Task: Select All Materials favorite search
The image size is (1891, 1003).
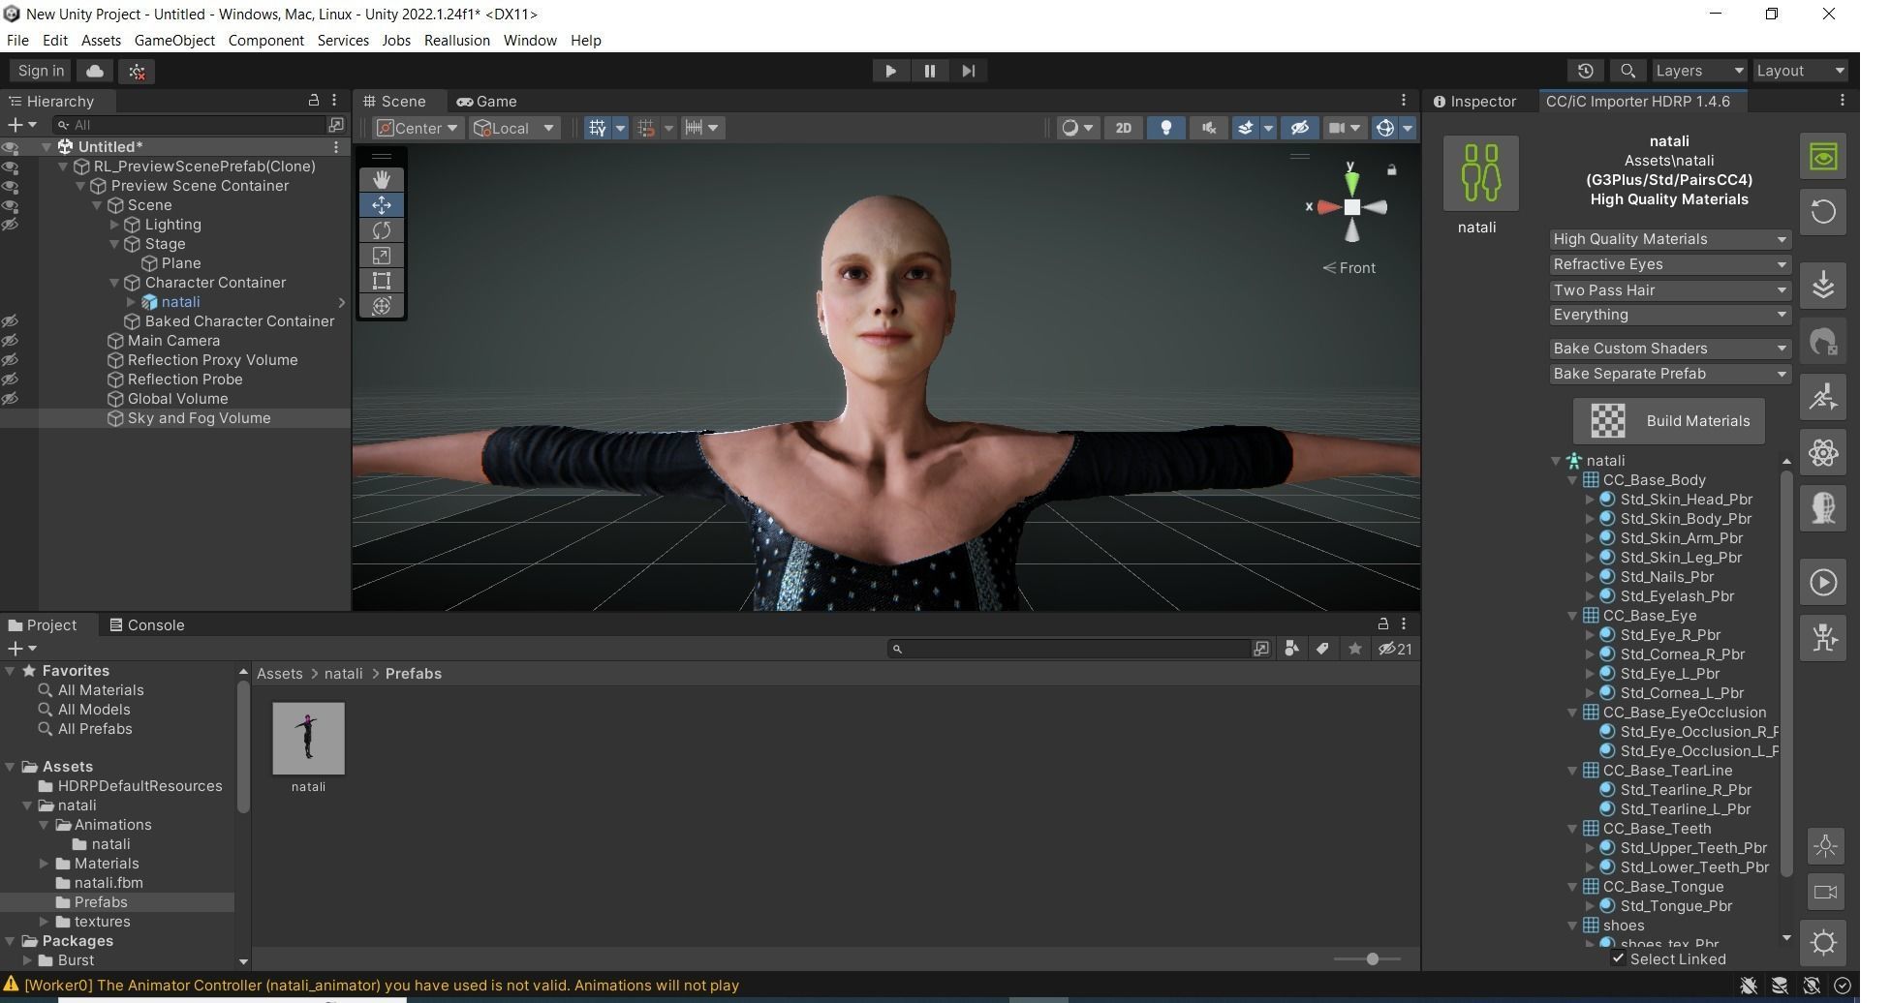Action: point(100,690)
